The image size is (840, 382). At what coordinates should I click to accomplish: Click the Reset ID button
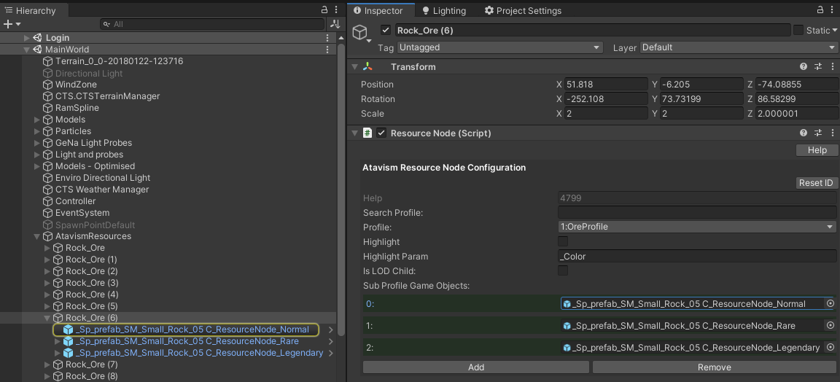tap(816, 183)
